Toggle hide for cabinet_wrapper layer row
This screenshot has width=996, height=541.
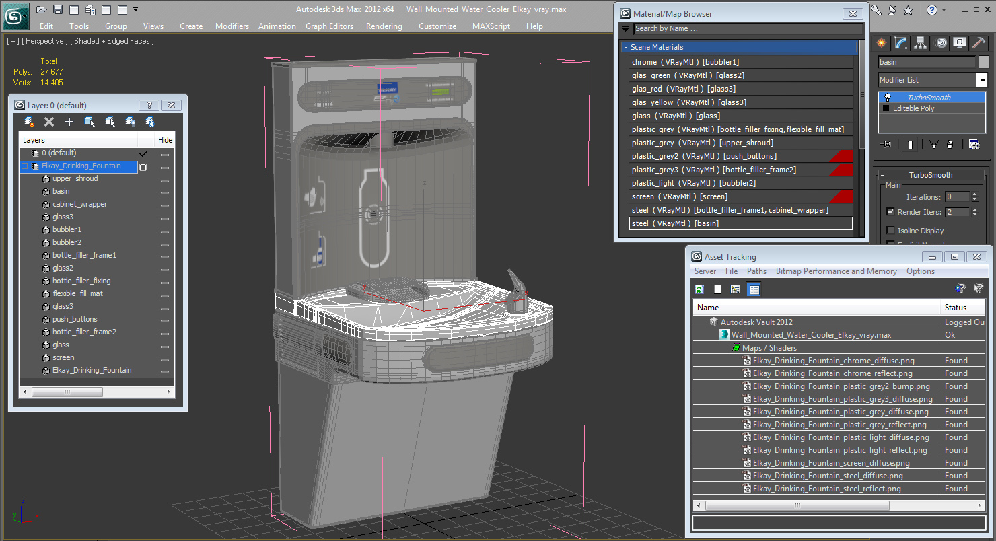165,205
